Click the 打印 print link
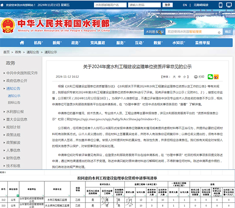 click(x=201, y=77)
